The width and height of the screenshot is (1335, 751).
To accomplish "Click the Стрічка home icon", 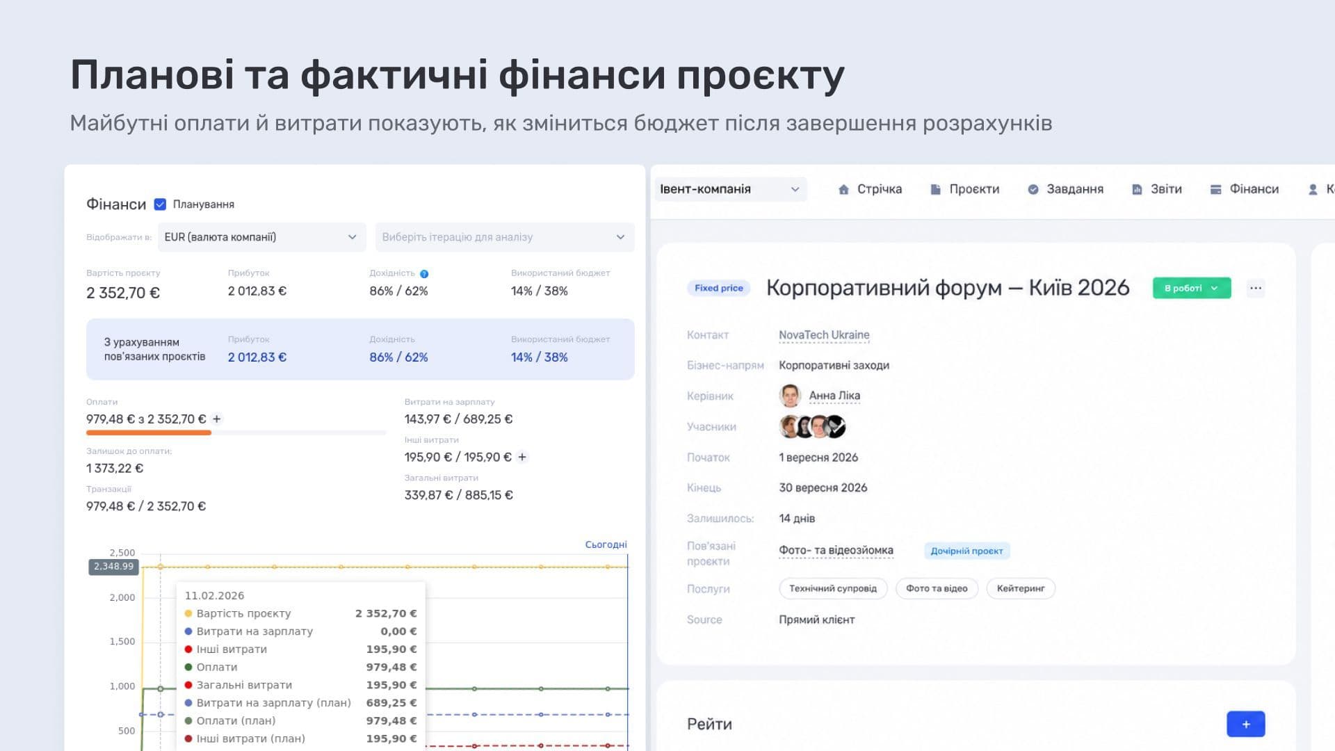I will [843, 189].
